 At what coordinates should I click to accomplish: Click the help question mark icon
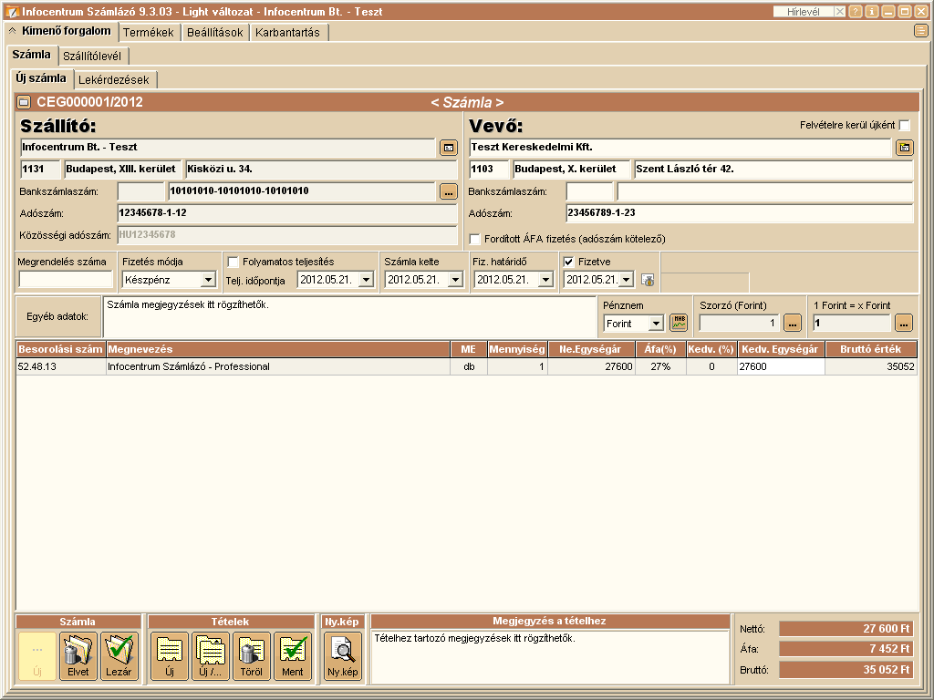click(x=855, y=12)
